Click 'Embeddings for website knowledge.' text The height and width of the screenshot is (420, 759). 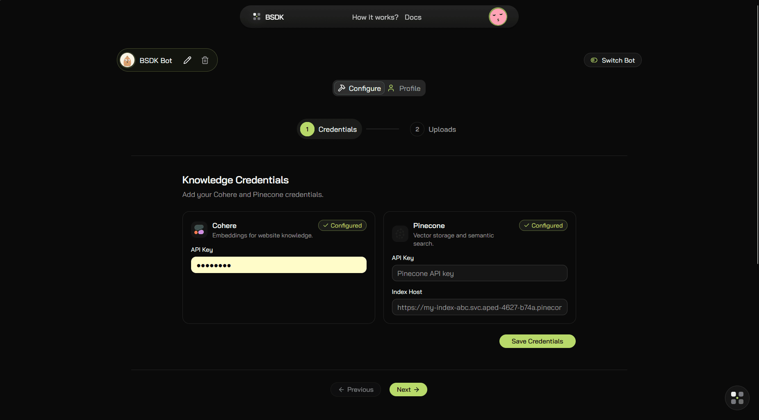tap(262, 235)
